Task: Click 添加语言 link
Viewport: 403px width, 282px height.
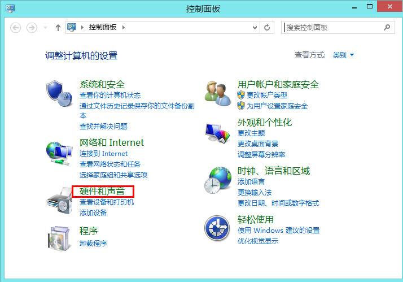Action: (x=251, y=181)
